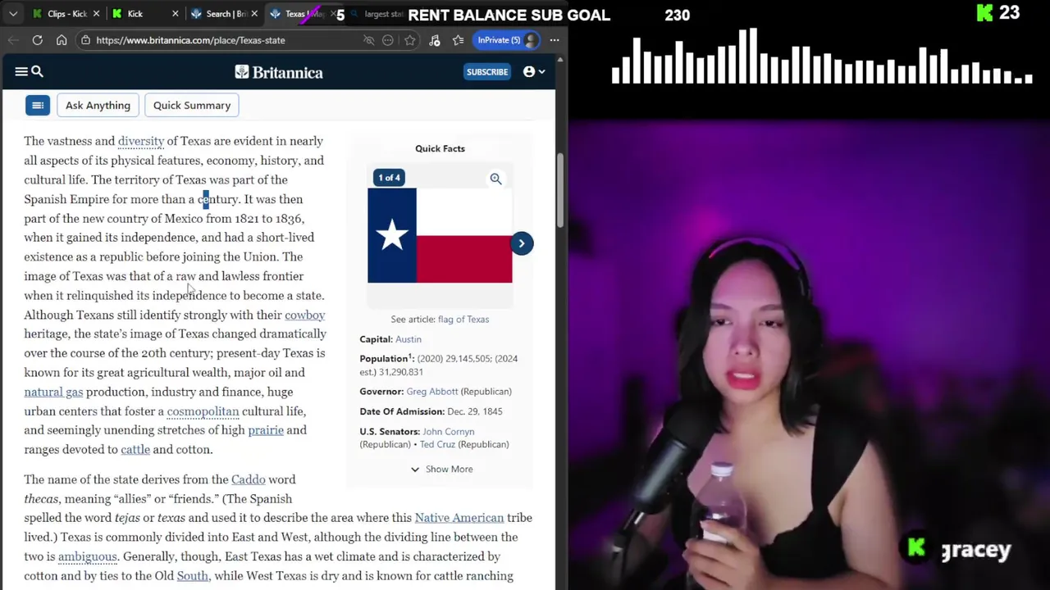The image size is (1050, 590).
Task: Follow the South link
Action: tap(193, 576)
